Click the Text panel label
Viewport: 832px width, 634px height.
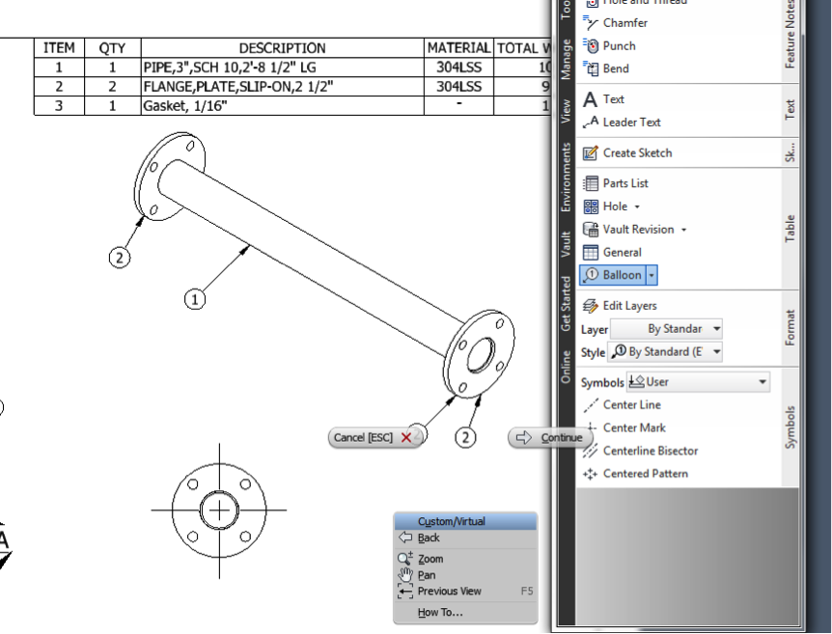[790, 109]
